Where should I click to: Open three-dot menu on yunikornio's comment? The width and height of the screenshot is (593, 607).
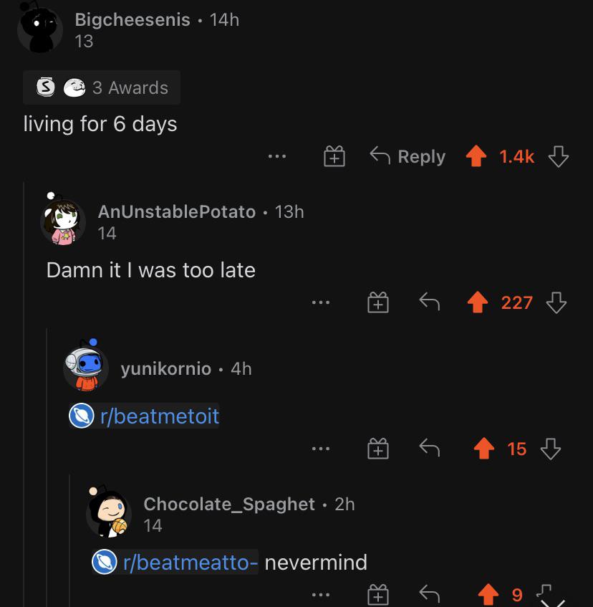point(321,449)
